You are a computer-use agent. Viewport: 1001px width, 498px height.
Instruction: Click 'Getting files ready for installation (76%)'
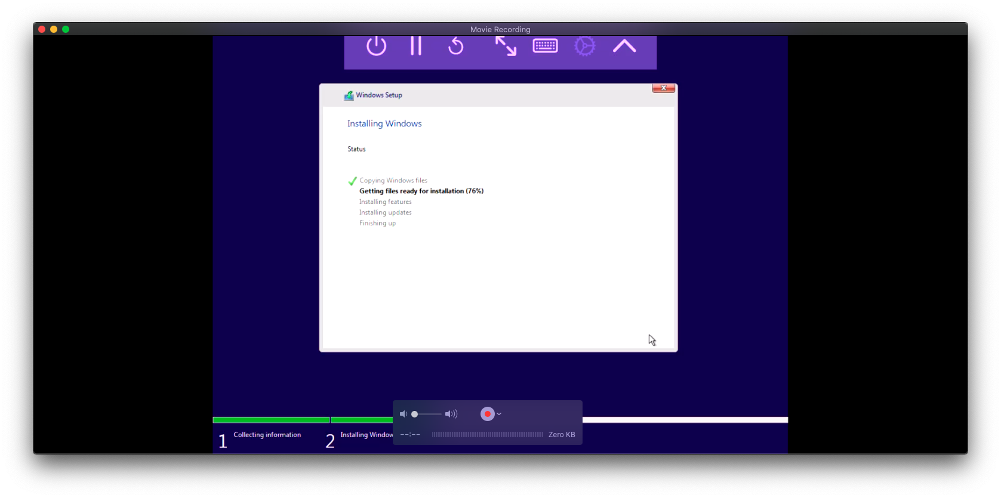point(421,191)
